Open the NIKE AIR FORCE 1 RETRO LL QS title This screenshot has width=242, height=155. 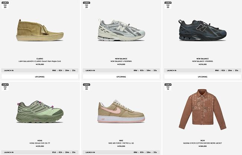121,143
